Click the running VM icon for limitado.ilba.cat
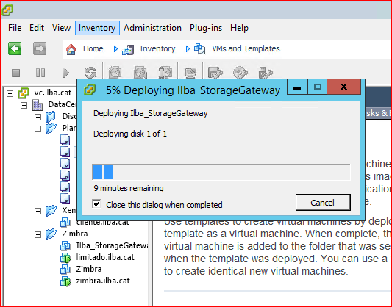 [65, 258]
